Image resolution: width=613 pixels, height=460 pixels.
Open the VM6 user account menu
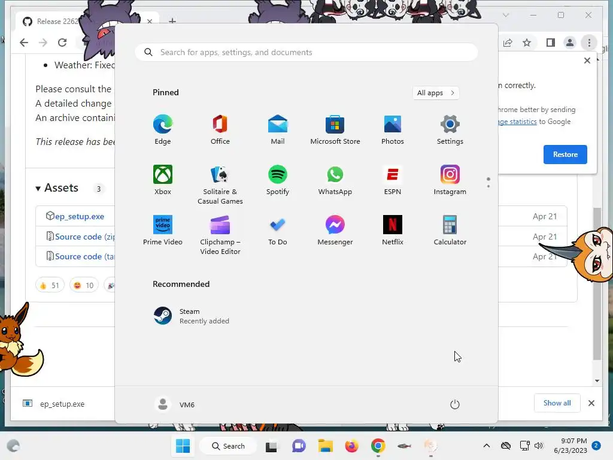pyautogui.click(x=175, y=404)
